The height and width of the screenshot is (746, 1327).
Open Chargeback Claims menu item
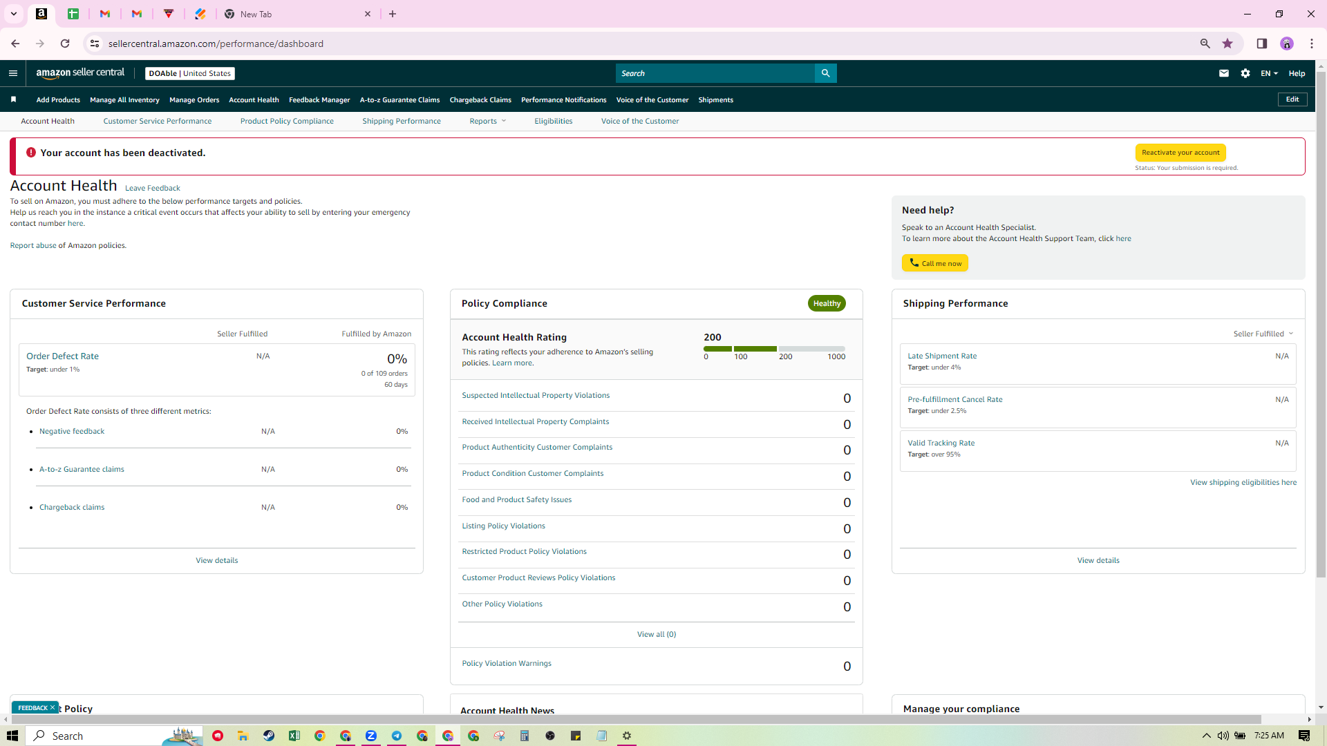point(480,99)
